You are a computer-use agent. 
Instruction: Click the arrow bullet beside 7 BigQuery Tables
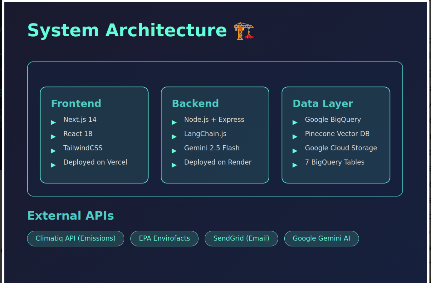pyautogui.click(x=295, y=165)
